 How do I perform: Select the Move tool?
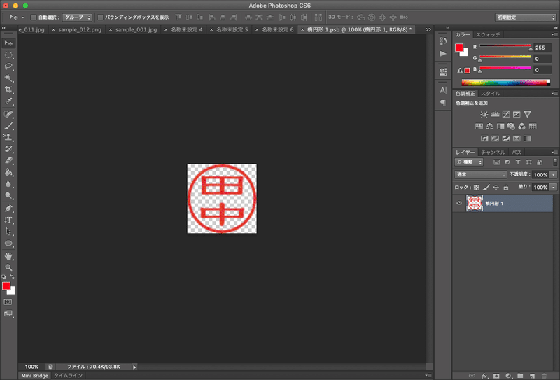click(x=8, y=43)
